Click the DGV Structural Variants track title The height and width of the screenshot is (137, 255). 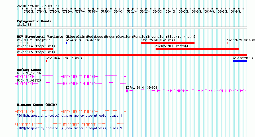point(106,37)
